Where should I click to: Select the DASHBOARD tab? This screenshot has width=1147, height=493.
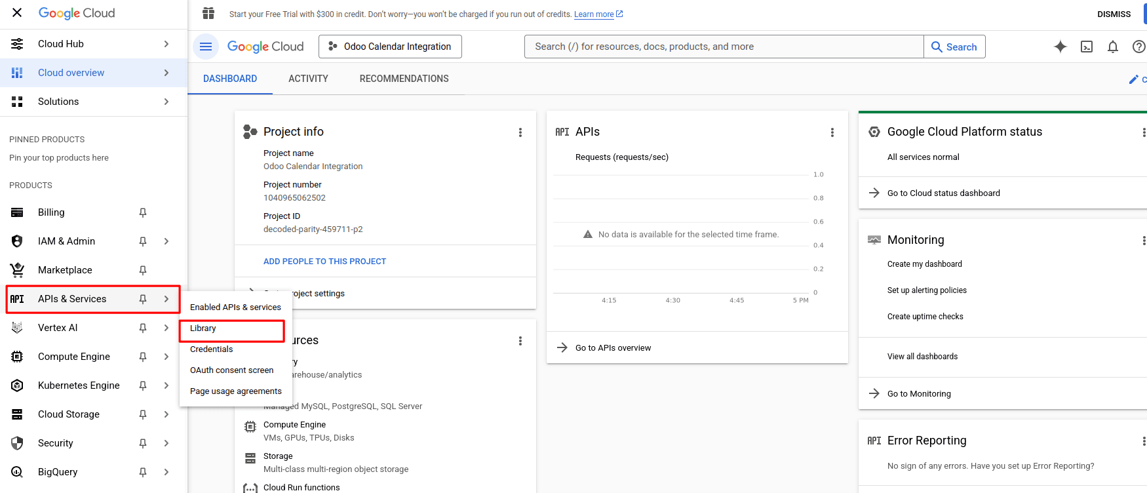pos(230,79)
